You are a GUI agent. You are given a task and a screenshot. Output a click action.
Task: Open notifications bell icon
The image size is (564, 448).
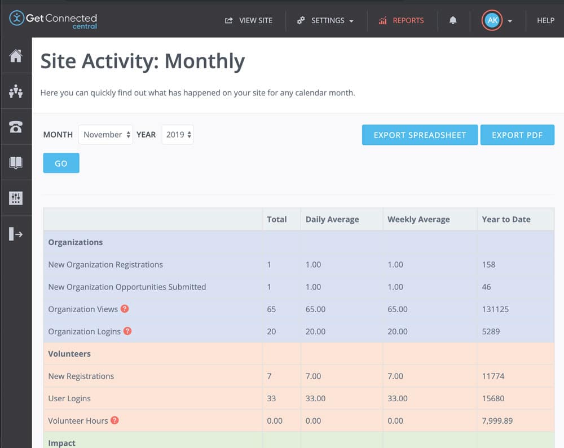tap(453, 20)
